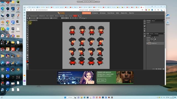Open the Файл menu

click(28, 16)
